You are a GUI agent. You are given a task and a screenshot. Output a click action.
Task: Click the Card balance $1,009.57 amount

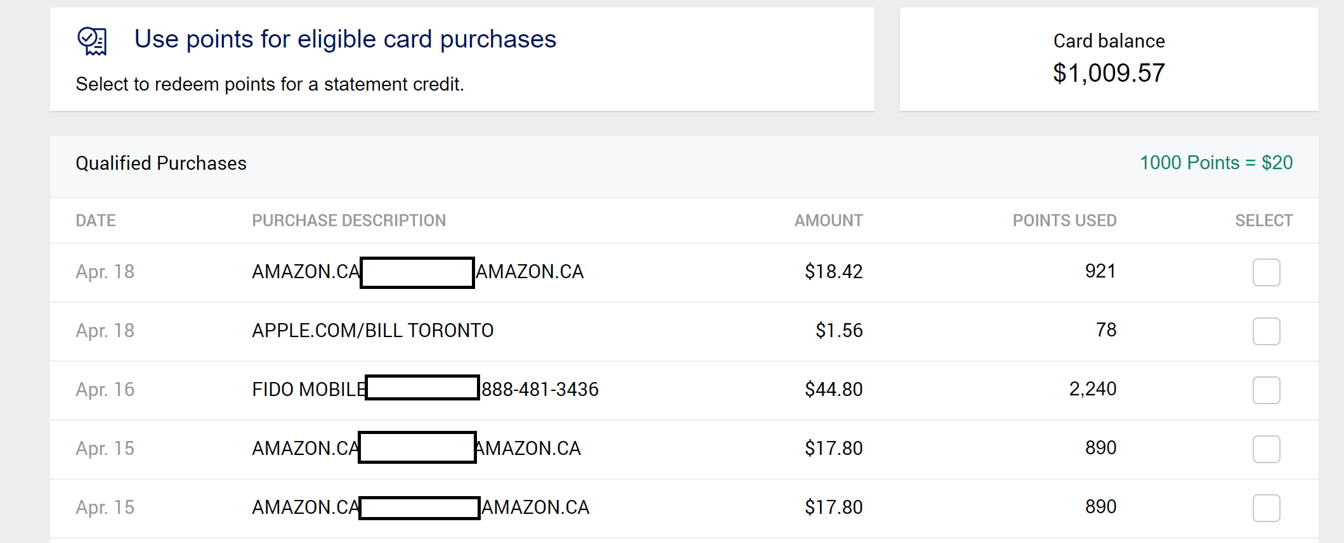click(1109, 73)
